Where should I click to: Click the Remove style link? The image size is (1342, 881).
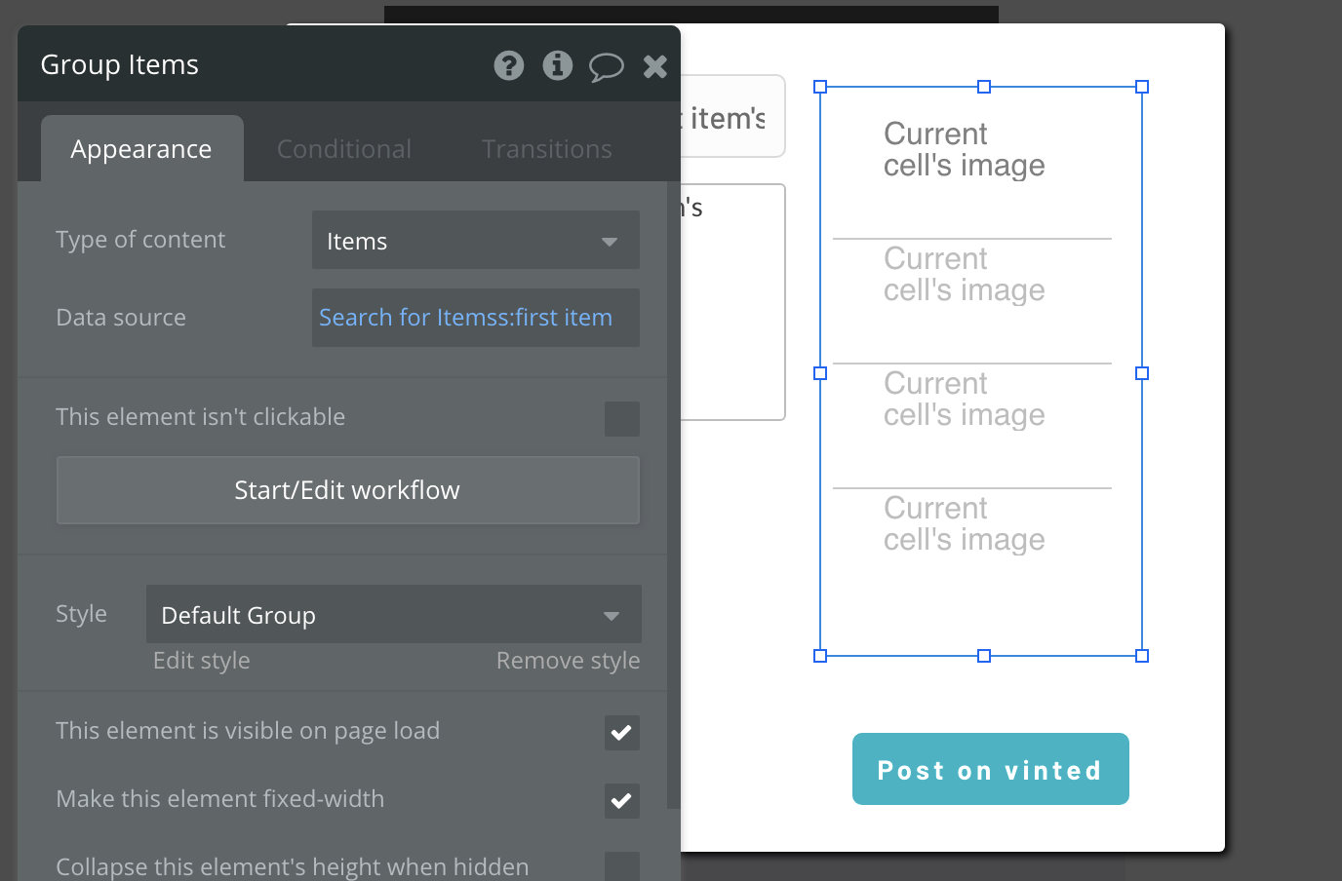pyautogui.click(x=568, y=661)
